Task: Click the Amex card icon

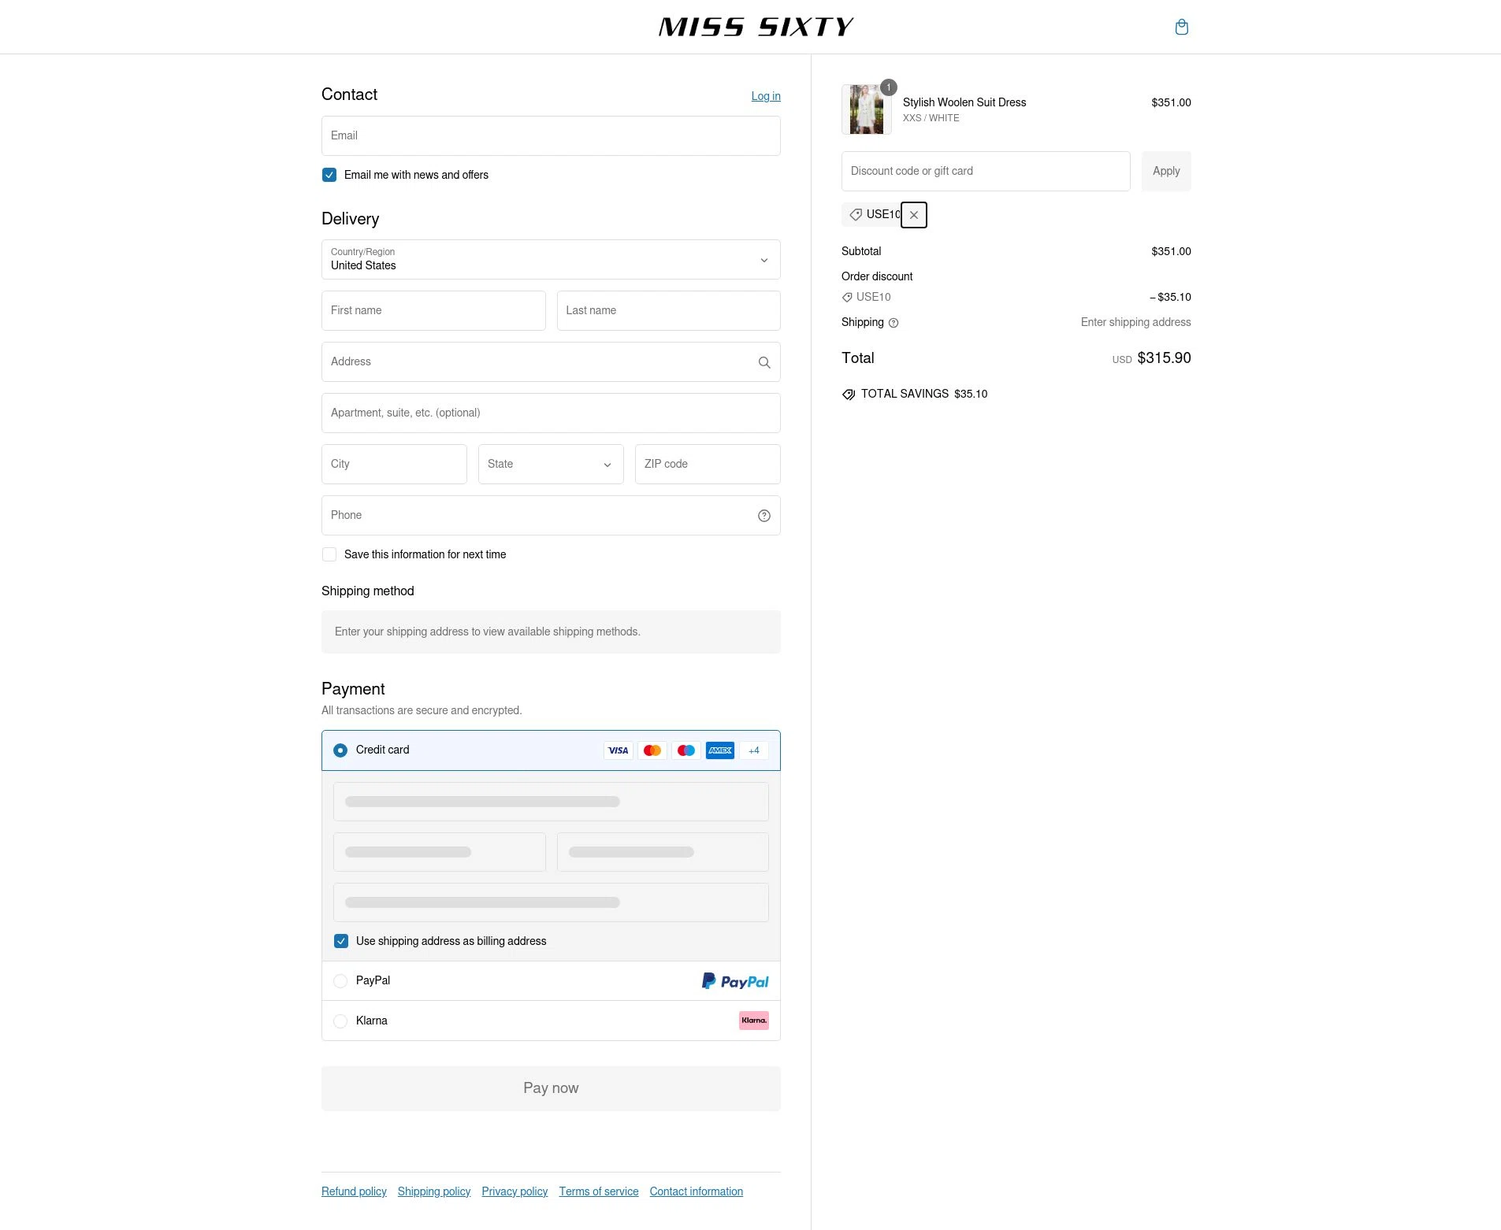Action: tap(720, 750)
